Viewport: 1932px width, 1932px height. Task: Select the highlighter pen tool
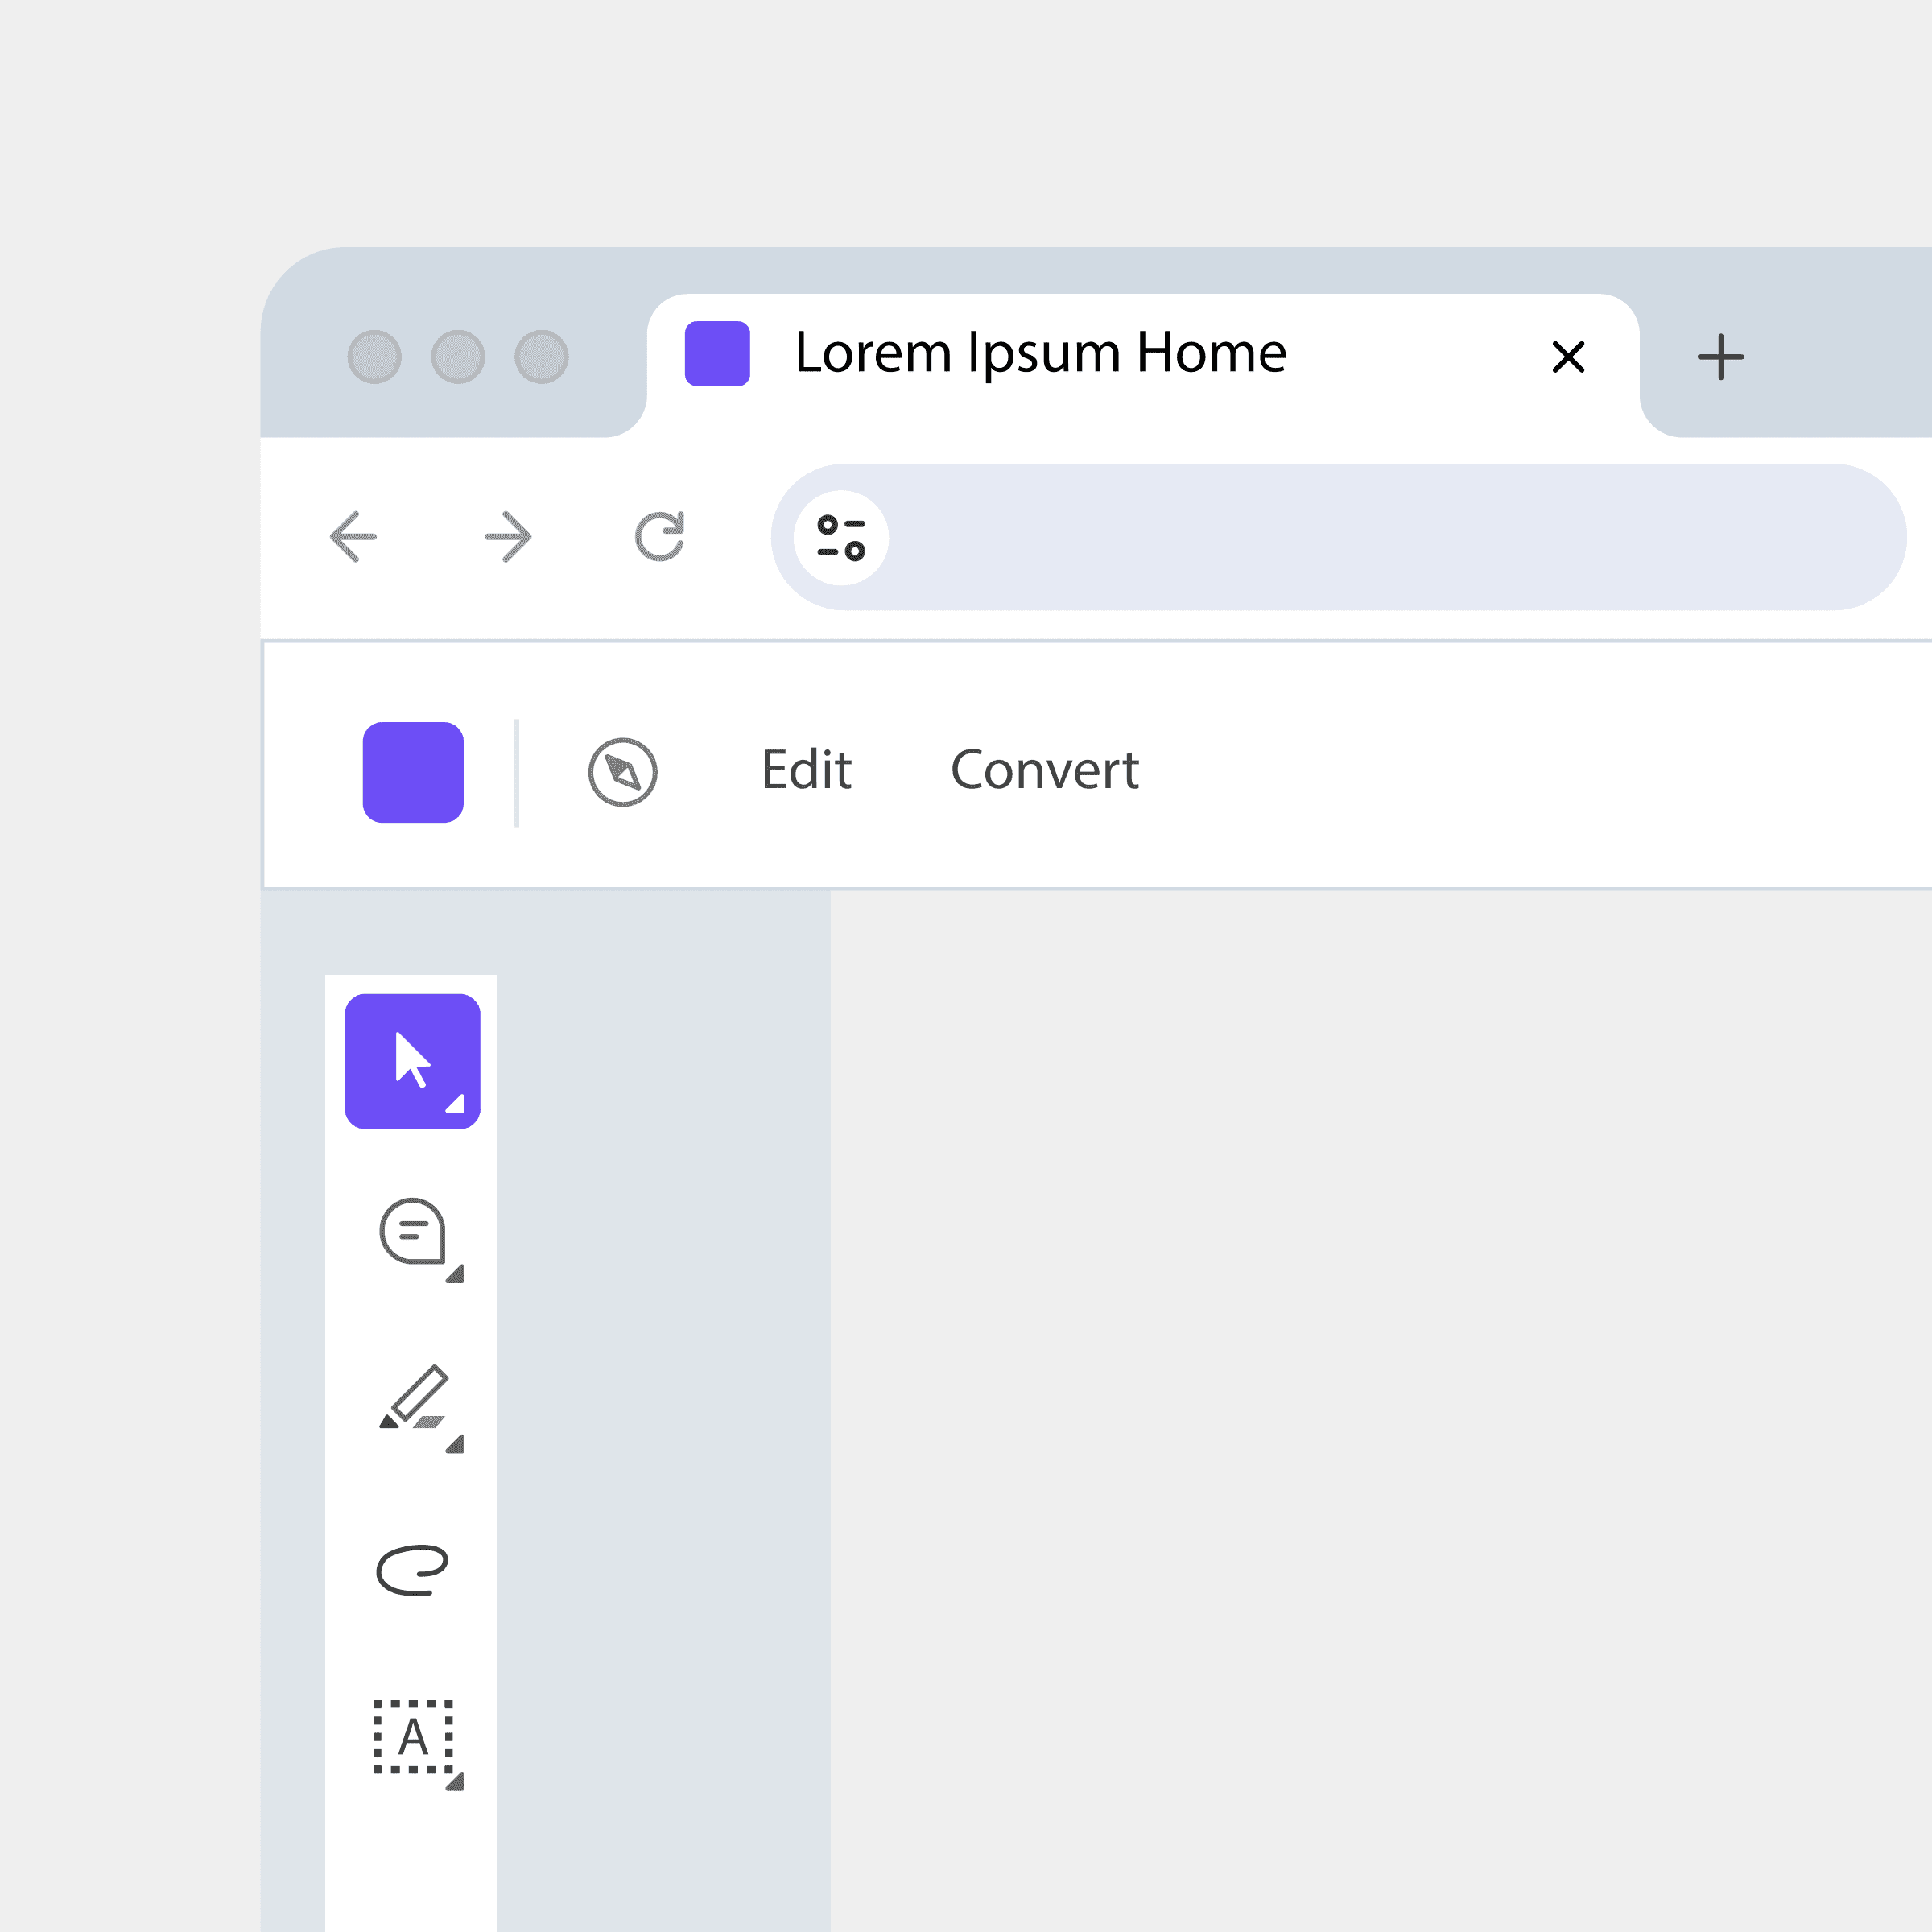(413, 1397)
